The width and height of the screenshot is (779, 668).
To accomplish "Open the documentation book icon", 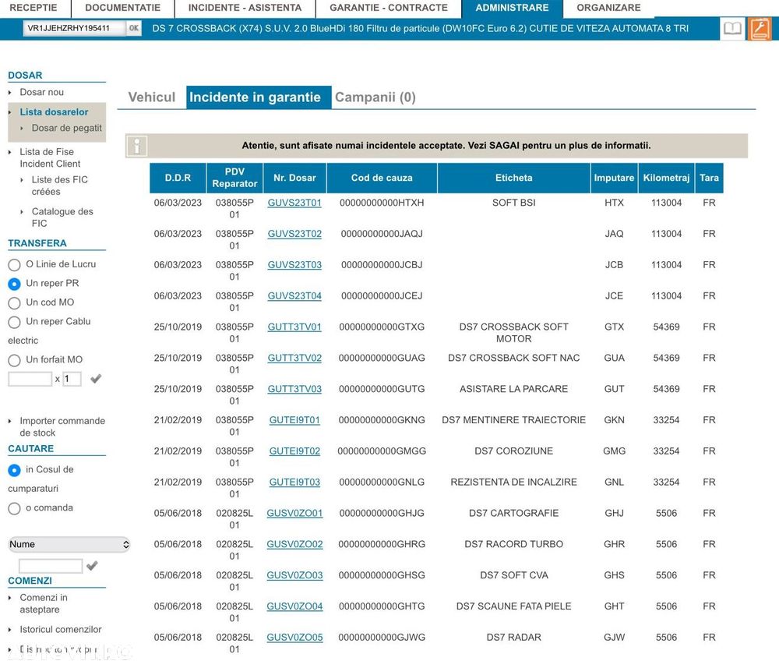I will tap(732, 29).
